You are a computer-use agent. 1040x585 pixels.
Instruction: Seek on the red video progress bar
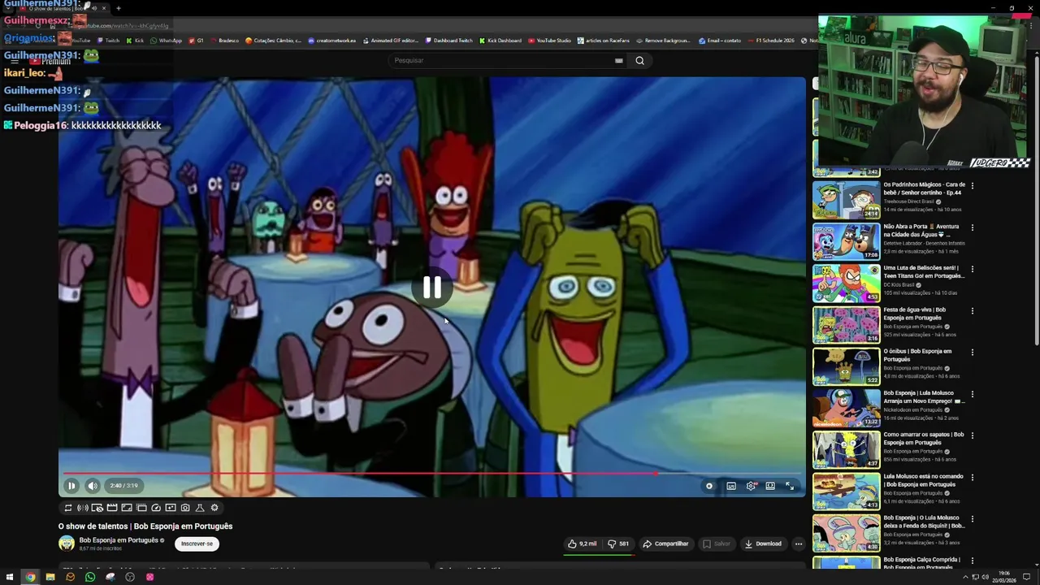(432, 473)
